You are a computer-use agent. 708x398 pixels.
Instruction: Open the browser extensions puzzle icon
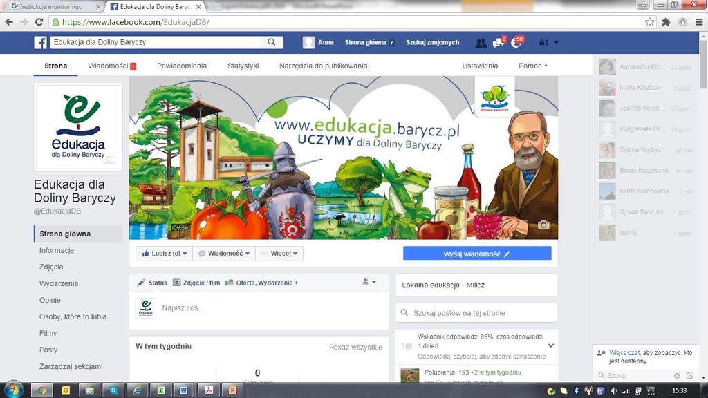point(666,22)
